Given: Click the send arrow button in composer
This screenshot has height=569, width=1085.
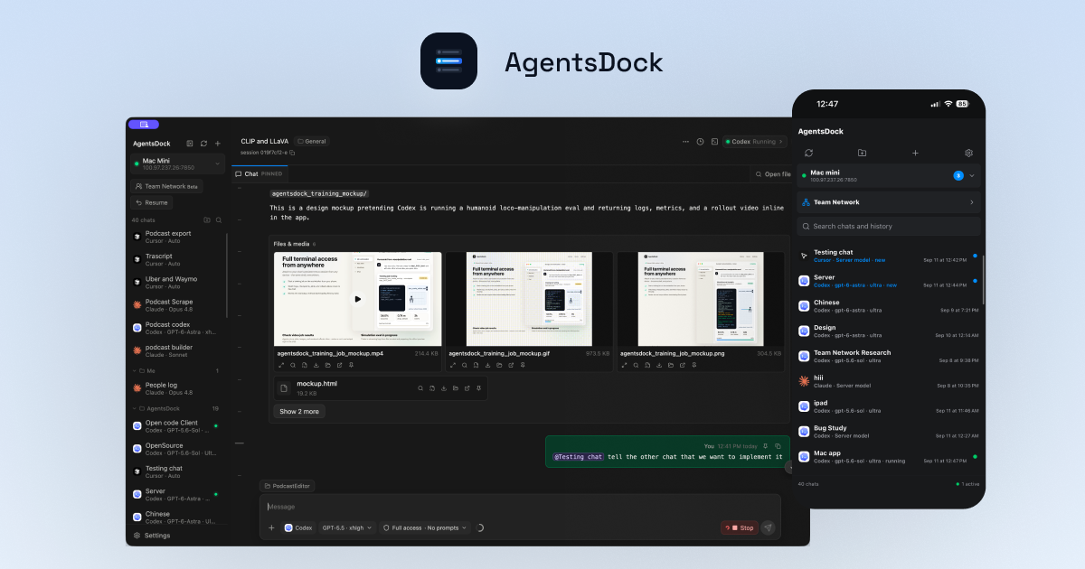Looking at the screenshot, I should 768,527.
